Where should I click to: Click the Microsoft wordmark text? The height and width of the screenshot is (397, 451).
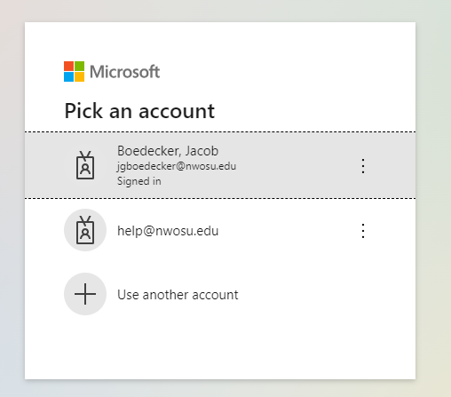pos(124,72)
